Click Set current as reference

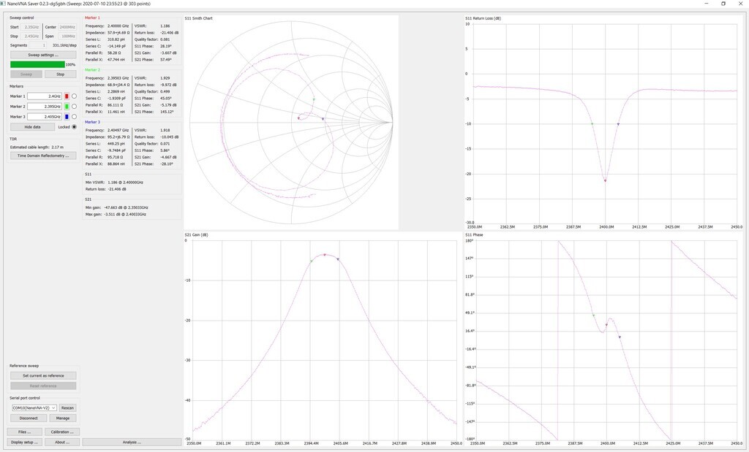pyautogui.click(x=43, y=376)
